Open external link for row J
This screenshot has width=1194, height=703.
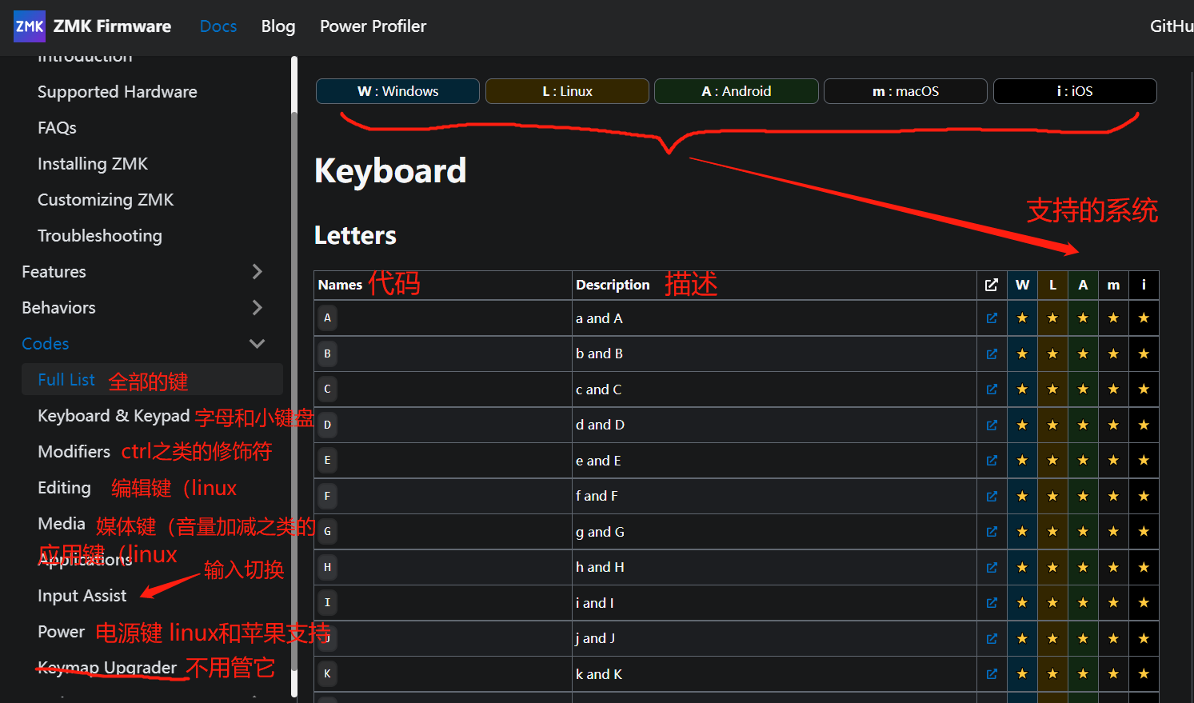click(x=992, y=638)
